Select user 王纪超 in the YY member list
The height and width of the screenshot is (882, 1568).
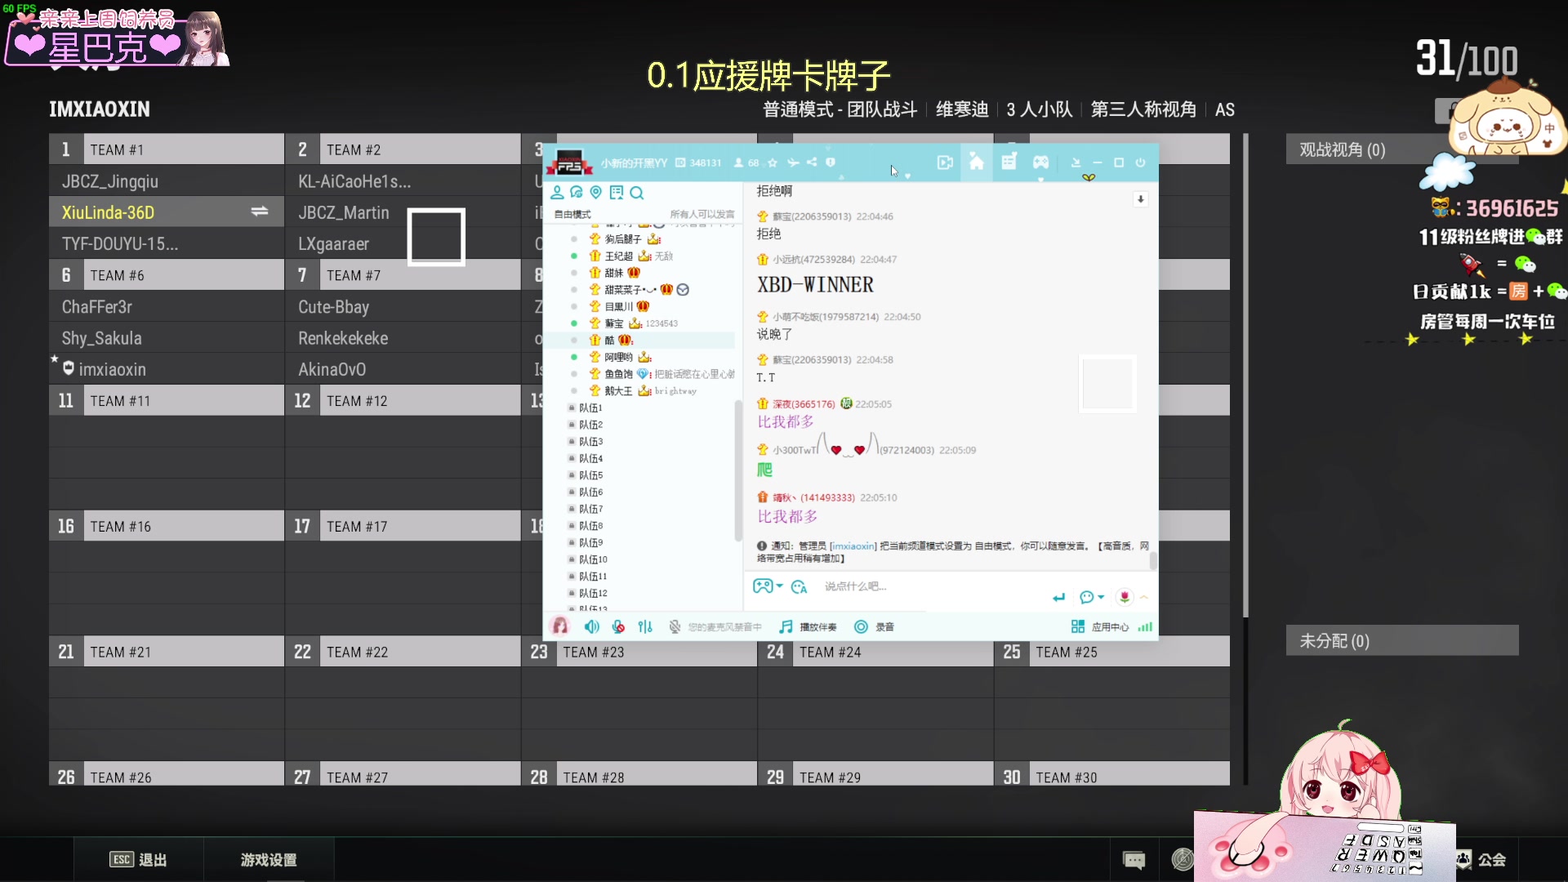click(x=619, y=256)
